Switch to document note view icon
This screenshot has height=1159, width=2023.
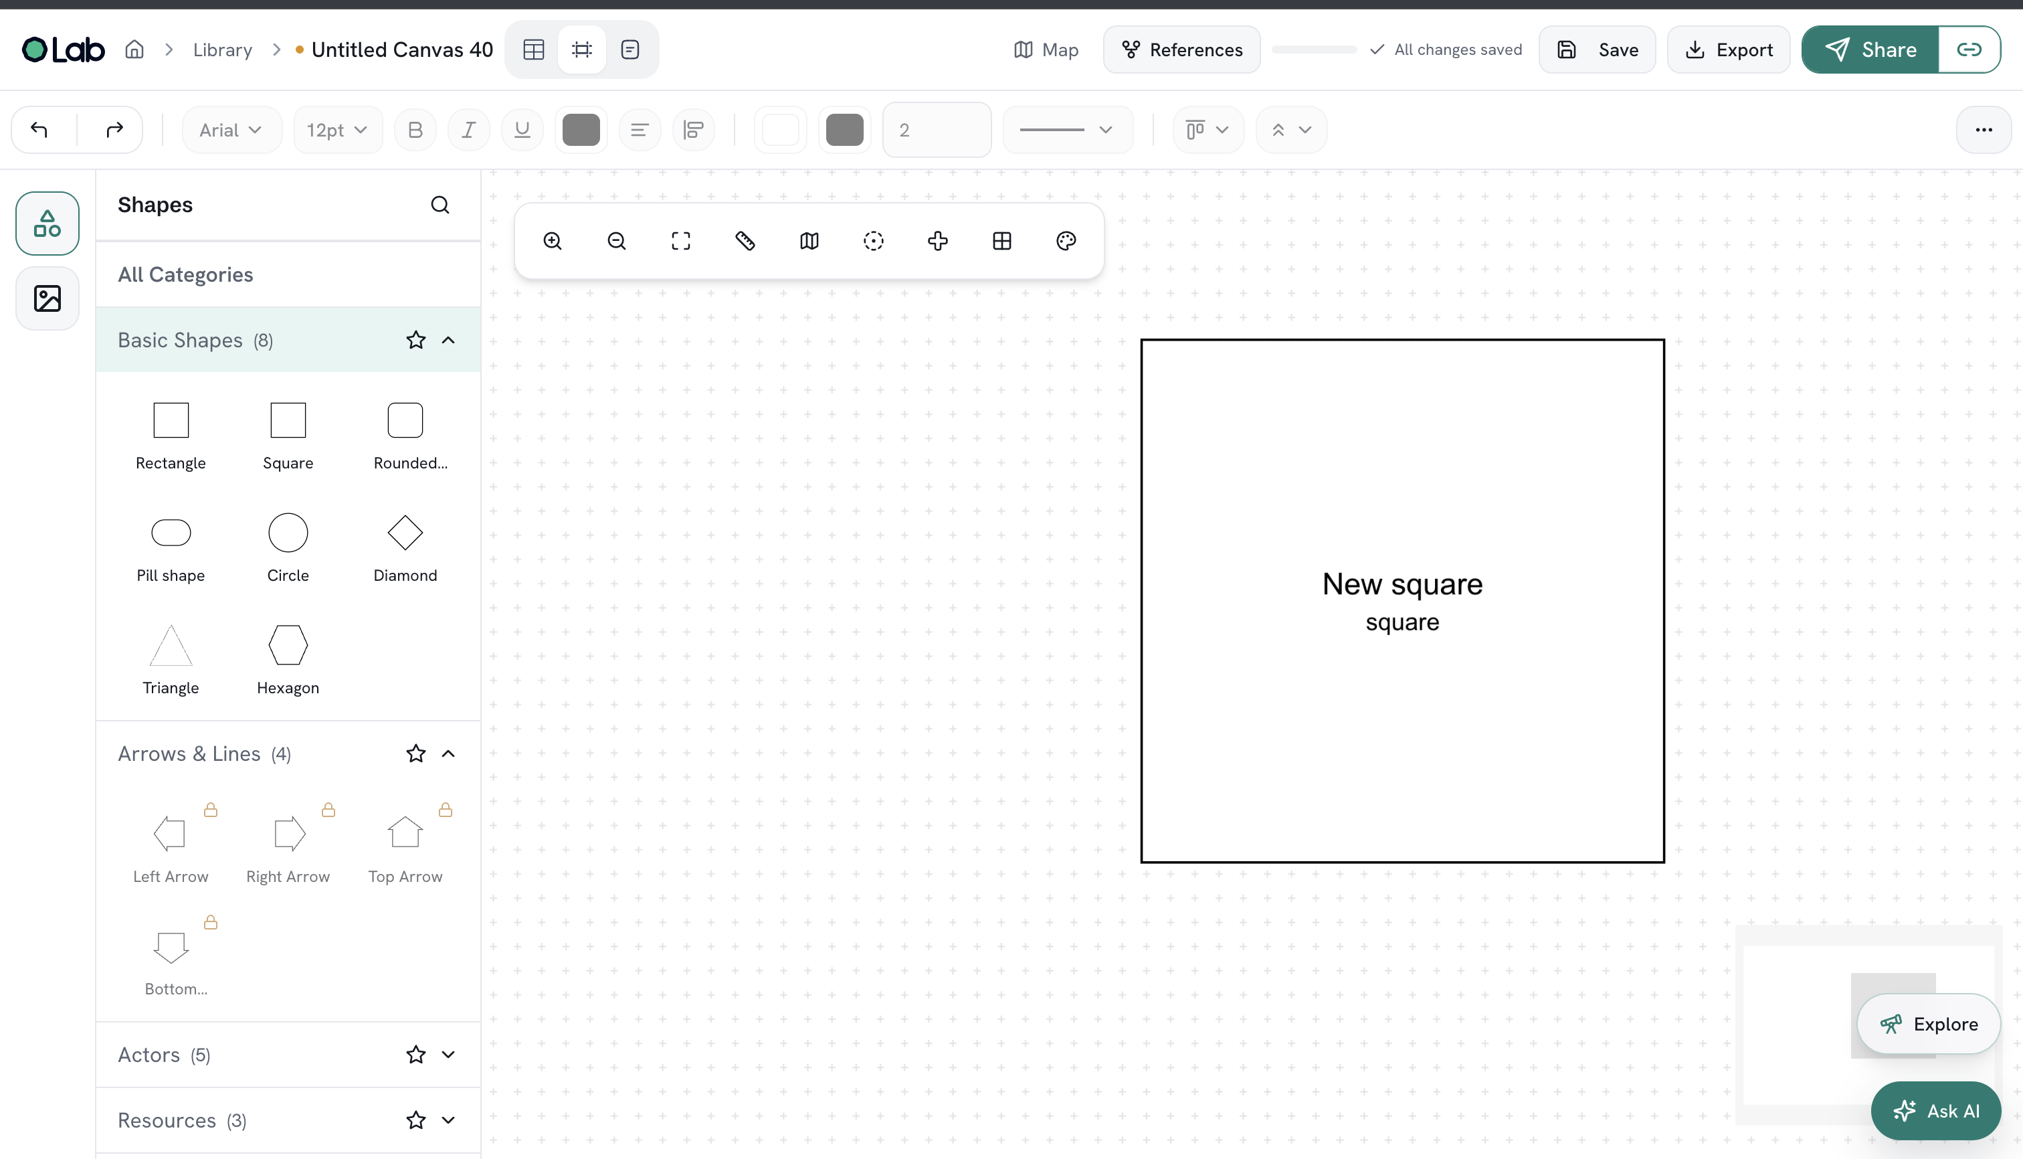click(x=630, y=50)
